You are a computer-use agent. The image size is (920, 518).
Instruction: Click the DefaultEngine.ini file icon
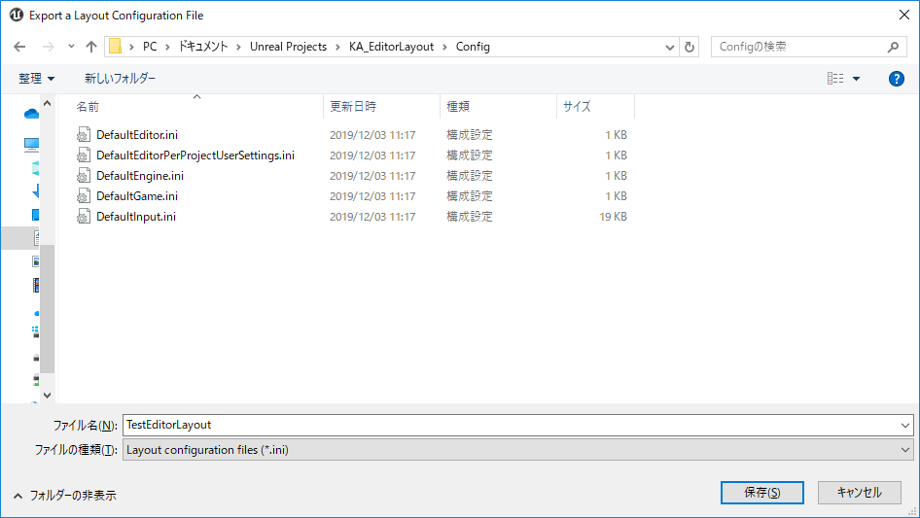click(x=84, y=176)
